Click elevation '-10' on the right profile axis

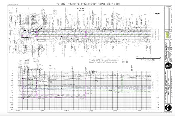coord(158,98)
